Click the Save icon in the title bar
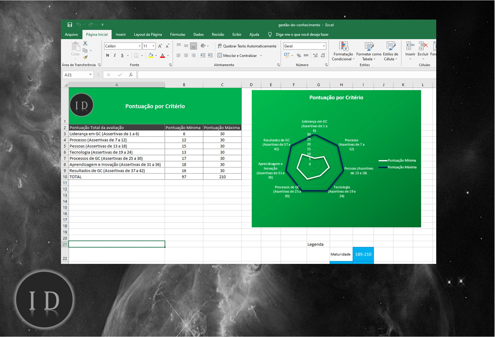The height and width of the screenshot is (337, 495). [x=70, y=25]
